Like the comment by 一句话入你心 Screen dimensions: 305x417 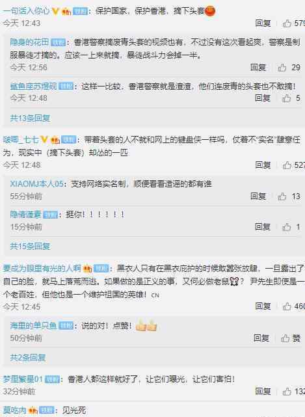point(293,23)
